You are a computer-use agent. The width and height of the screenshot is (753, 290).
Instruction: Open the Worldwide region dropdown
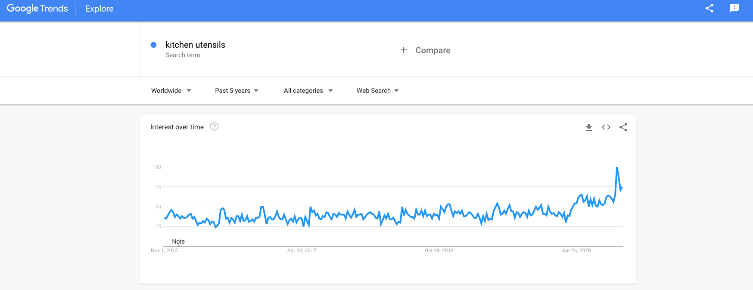click(x=171, y=90)
